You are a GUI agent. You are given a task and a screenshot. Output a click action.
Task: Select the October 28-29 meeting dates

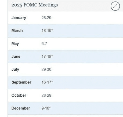[x=46, y=95]
